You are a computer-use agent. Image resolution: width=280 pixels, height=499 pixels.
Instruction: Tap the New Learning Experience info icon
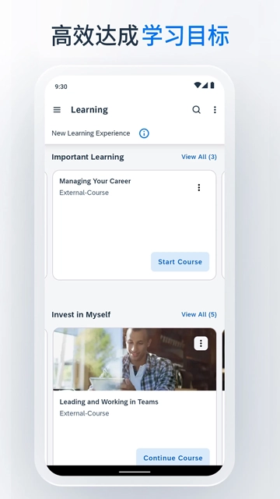click(x=144, y=133)
